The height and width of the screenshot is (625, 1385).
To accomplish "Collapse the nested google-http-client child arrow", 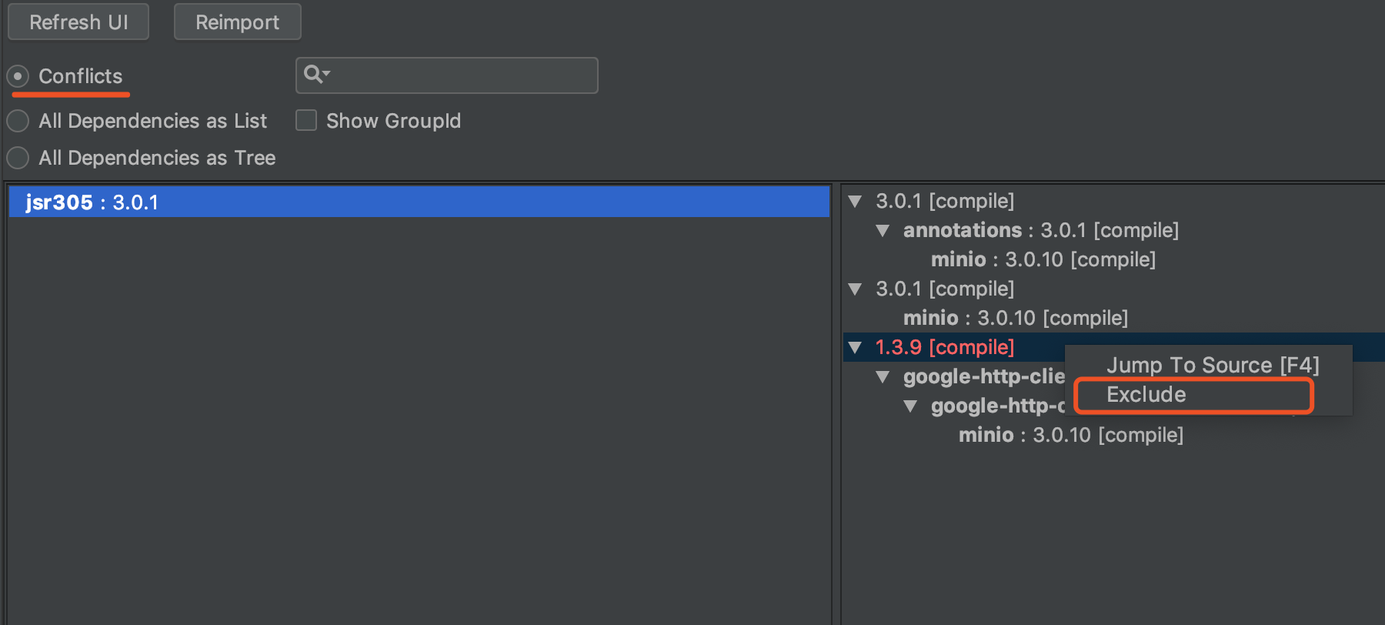I will [x=910, y=406].
